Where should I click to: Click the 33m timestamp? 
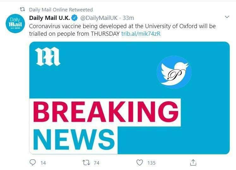point(128,18)
